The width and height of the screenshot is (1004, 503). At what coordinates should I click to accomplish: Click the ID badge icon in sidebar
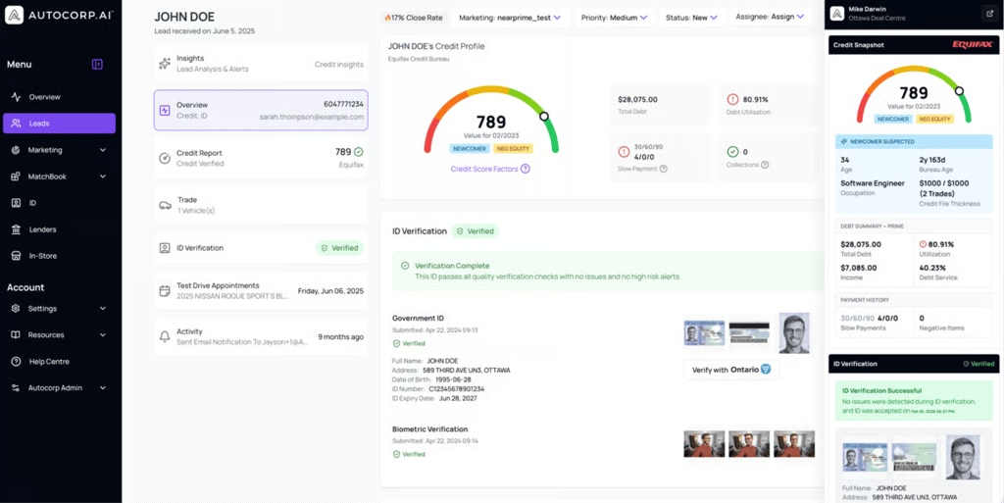tap(16, 203)
